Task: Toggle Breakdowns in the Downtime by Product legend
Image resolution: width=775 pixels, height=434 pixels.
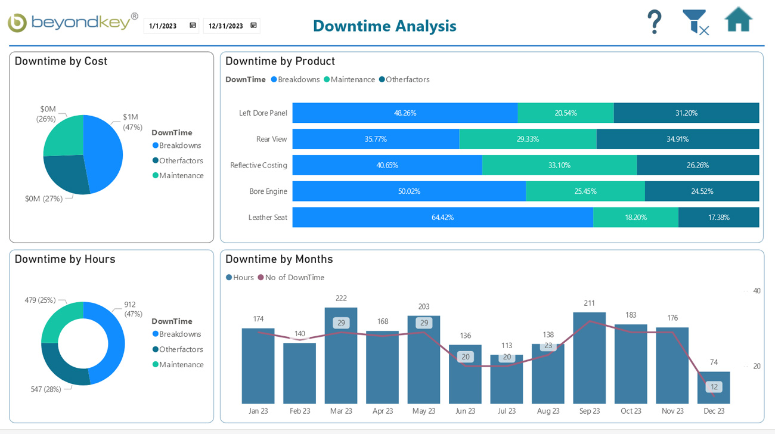Action: point(273,79)
